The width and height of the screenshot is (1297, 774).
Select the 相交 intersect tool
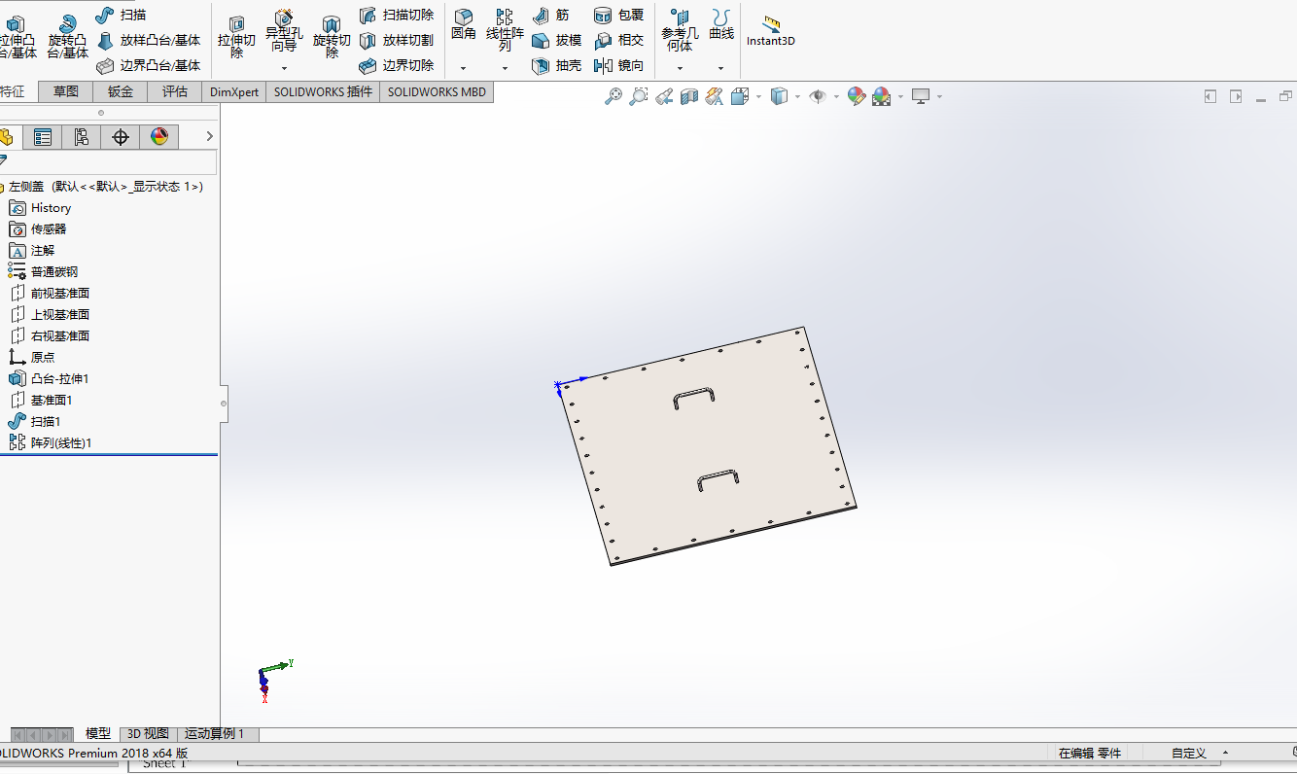coord(619,40)
